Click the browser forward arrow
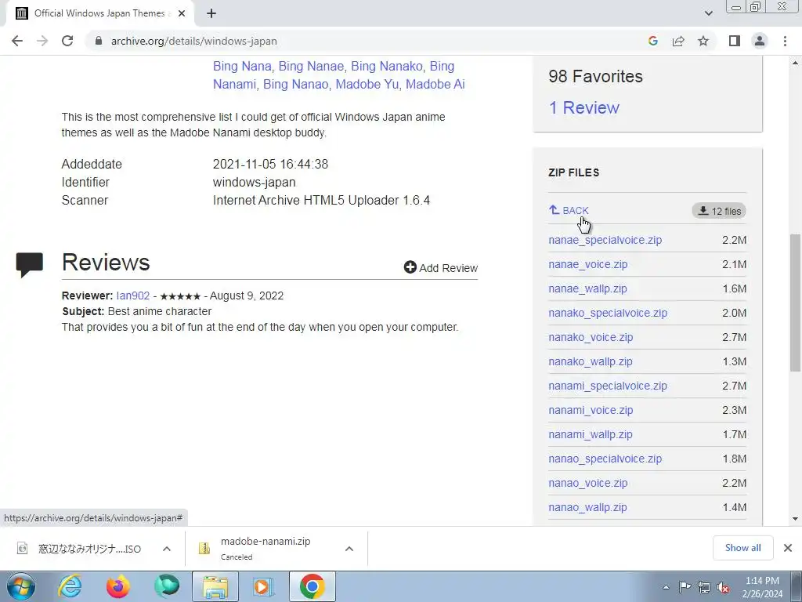 (x=42, y=41)
